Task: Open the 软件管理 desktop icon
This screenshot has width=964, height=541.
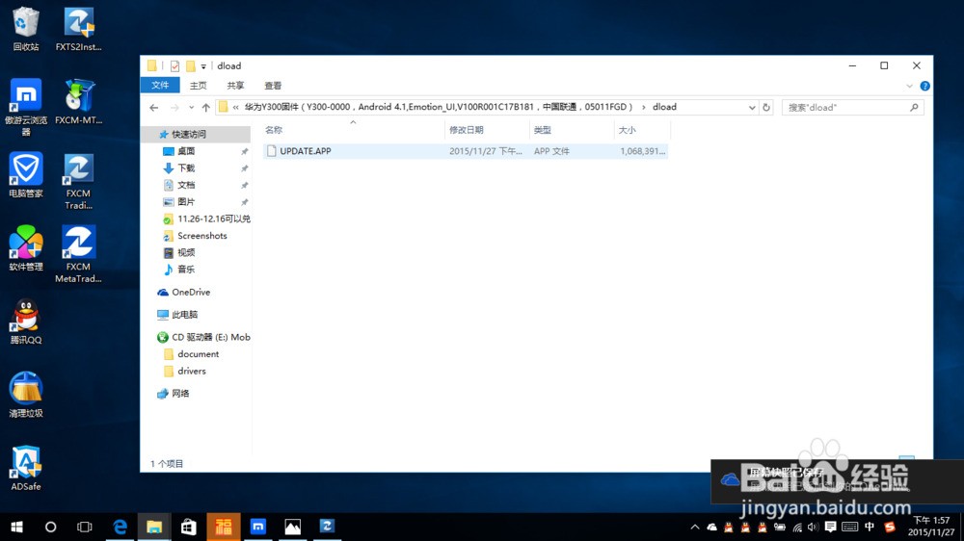Action: point(26,248)
